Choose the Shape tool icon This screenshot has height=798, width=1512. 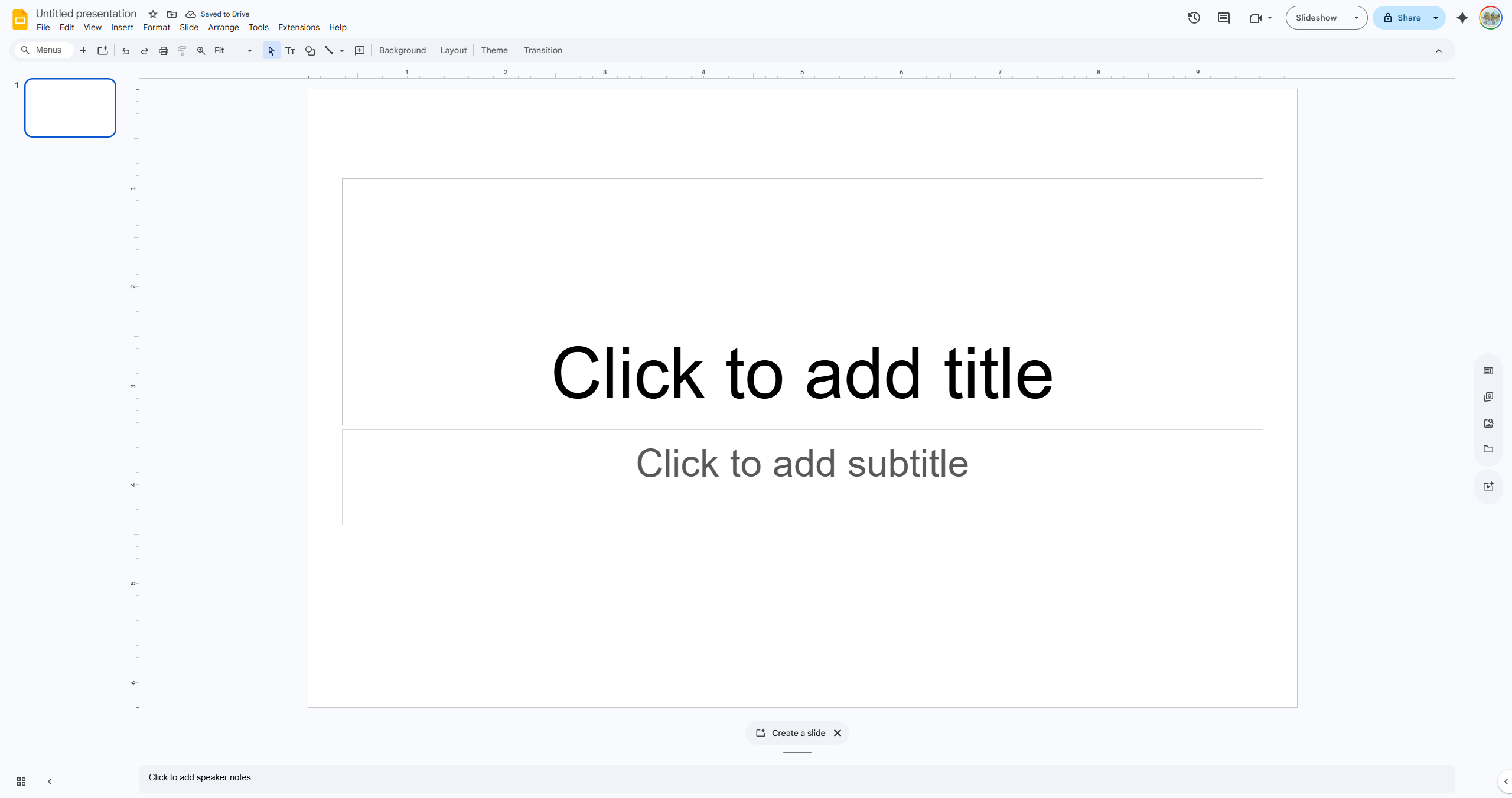coord(309,51)
